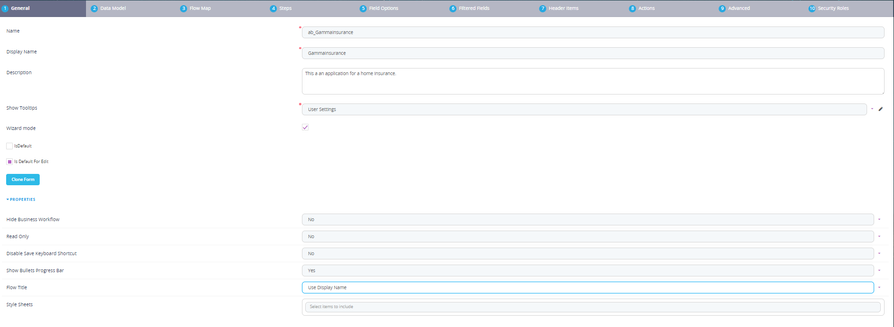Open the Steps tab
The height and width of the screenshot is (327, 894).
pos(285,9)
